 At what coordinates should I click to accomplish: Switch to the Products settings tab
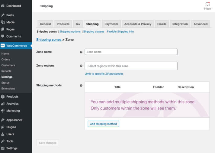[x=63, y=24]
